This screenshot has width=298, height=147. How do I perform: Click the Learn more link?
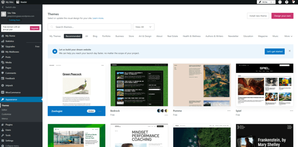click(98, 19)
